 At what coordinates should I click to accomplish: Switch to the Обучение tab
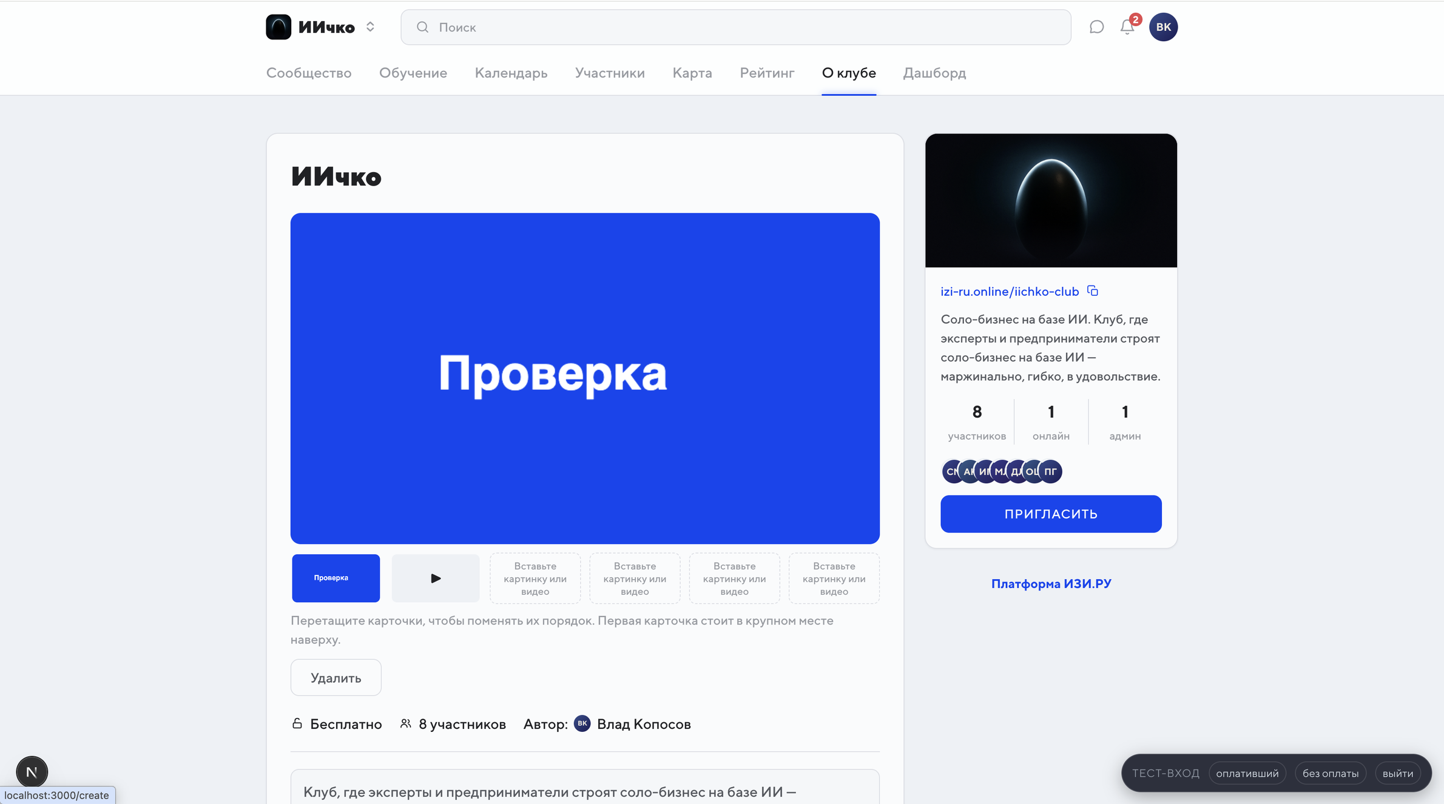[413, 73]
